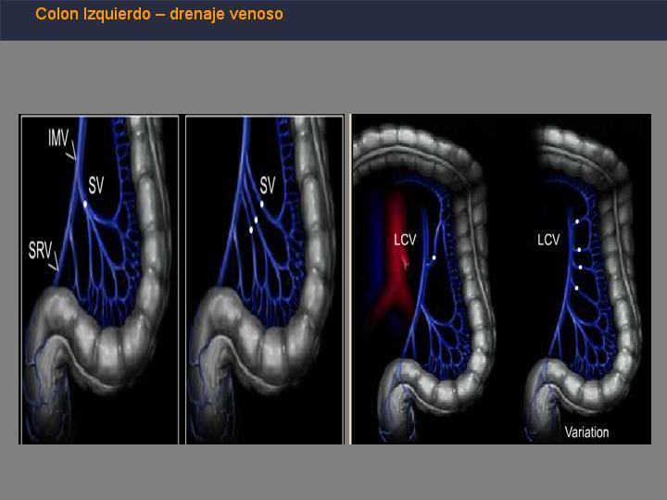Select the SV label in the first panel
Screen dimensions: 667x500
pyautogui.click(x=95, y=186)
